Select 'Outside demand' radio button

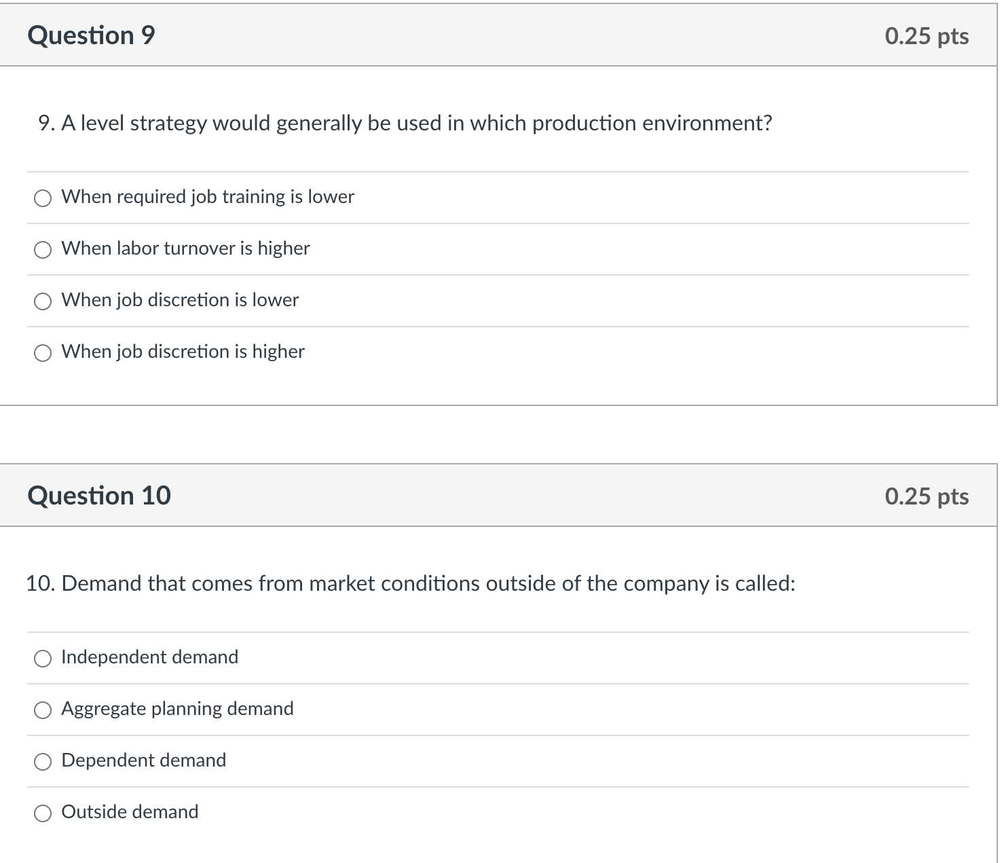(x=43, y=813)
